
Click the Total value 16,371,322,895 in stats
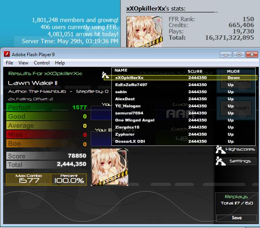point(230,38)
